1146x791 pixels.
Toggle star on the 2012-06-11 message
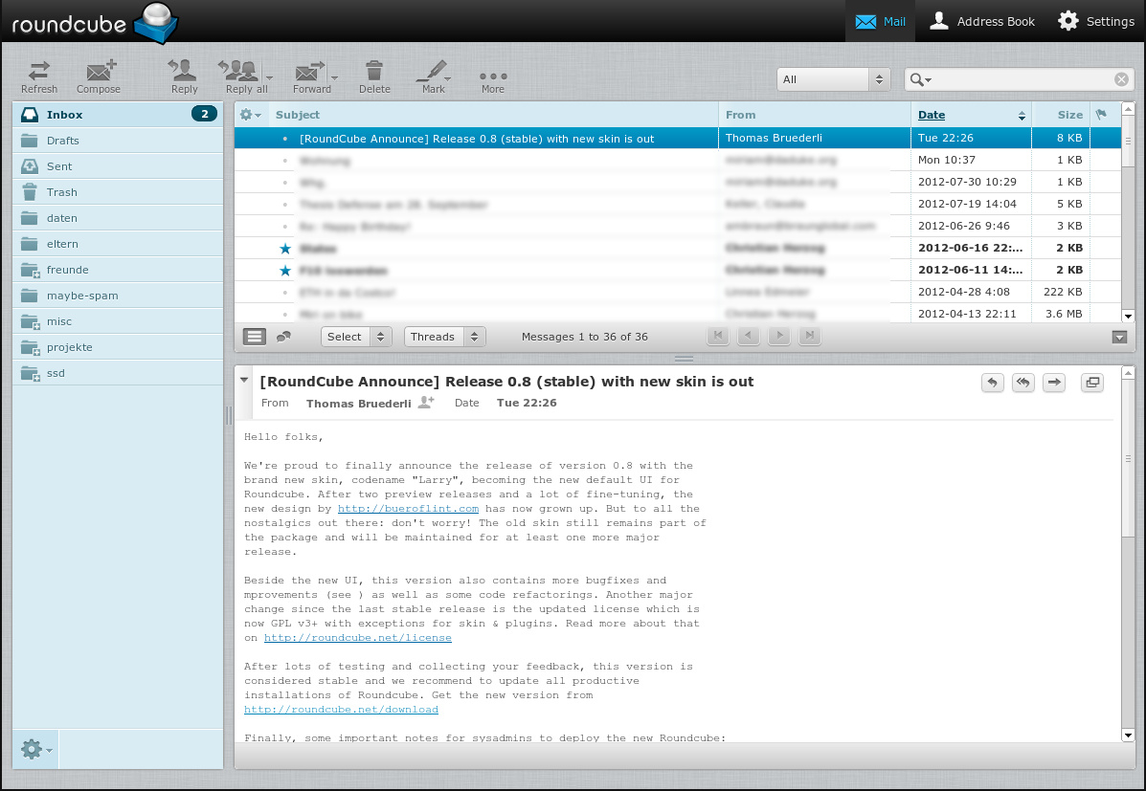pos(285,271)
